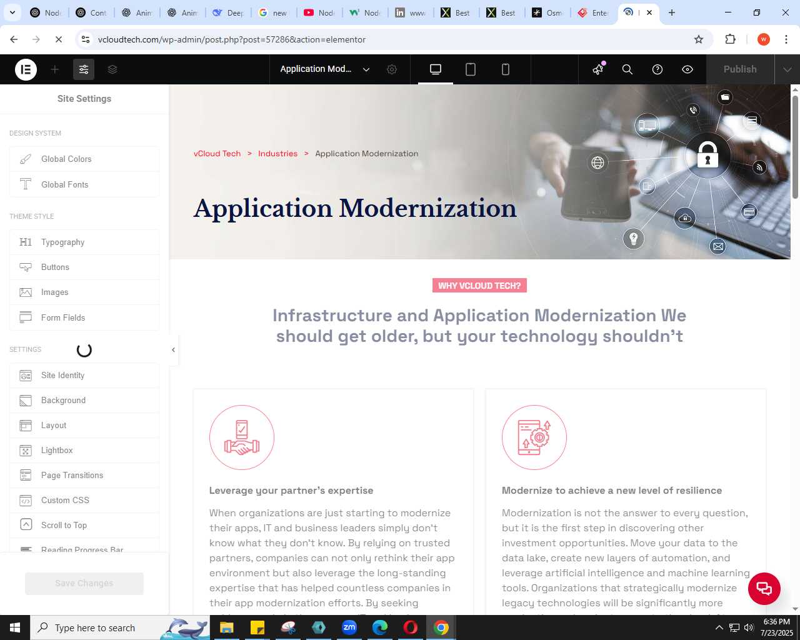Open the tab search dropdown arrow

coord(12,12)
